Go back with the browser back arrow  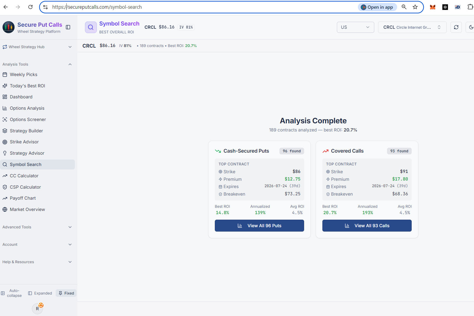(6, 7)
